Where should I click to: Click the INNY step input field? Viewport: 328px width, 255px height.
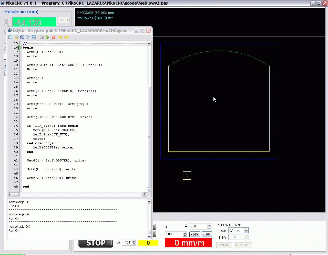click(237, 237)
